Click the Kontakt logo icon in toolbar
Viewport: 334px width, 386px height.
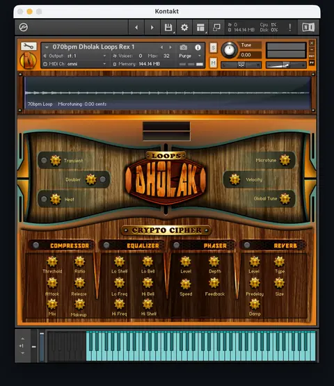pos(24,27)
